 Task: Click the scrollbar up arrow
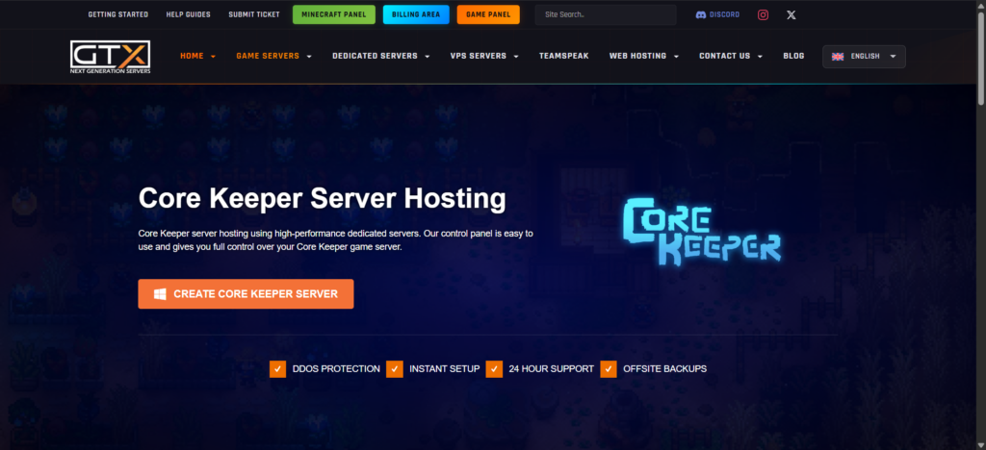tap(981, 5)
